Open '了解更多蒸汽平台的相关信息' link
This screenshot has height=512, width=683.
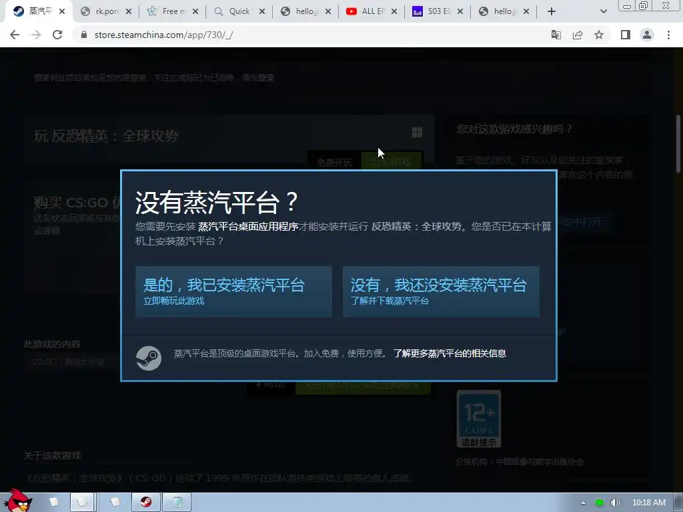pyautogui.click(x=449, y=353)
